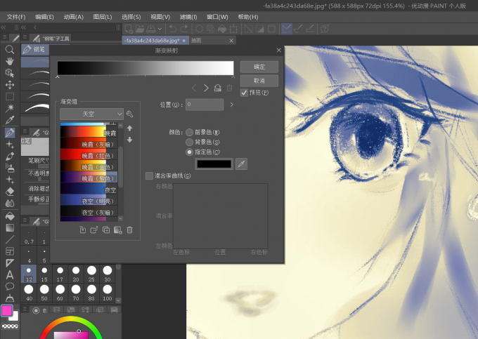Move gradient down with the down arrow
The image size is (478, 339).
pyautogui.click(x=129, y=140)
